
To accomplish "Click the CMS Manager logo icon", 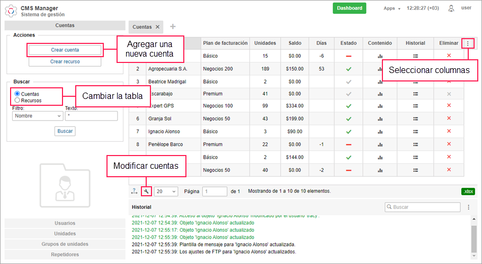I will 11,11.
